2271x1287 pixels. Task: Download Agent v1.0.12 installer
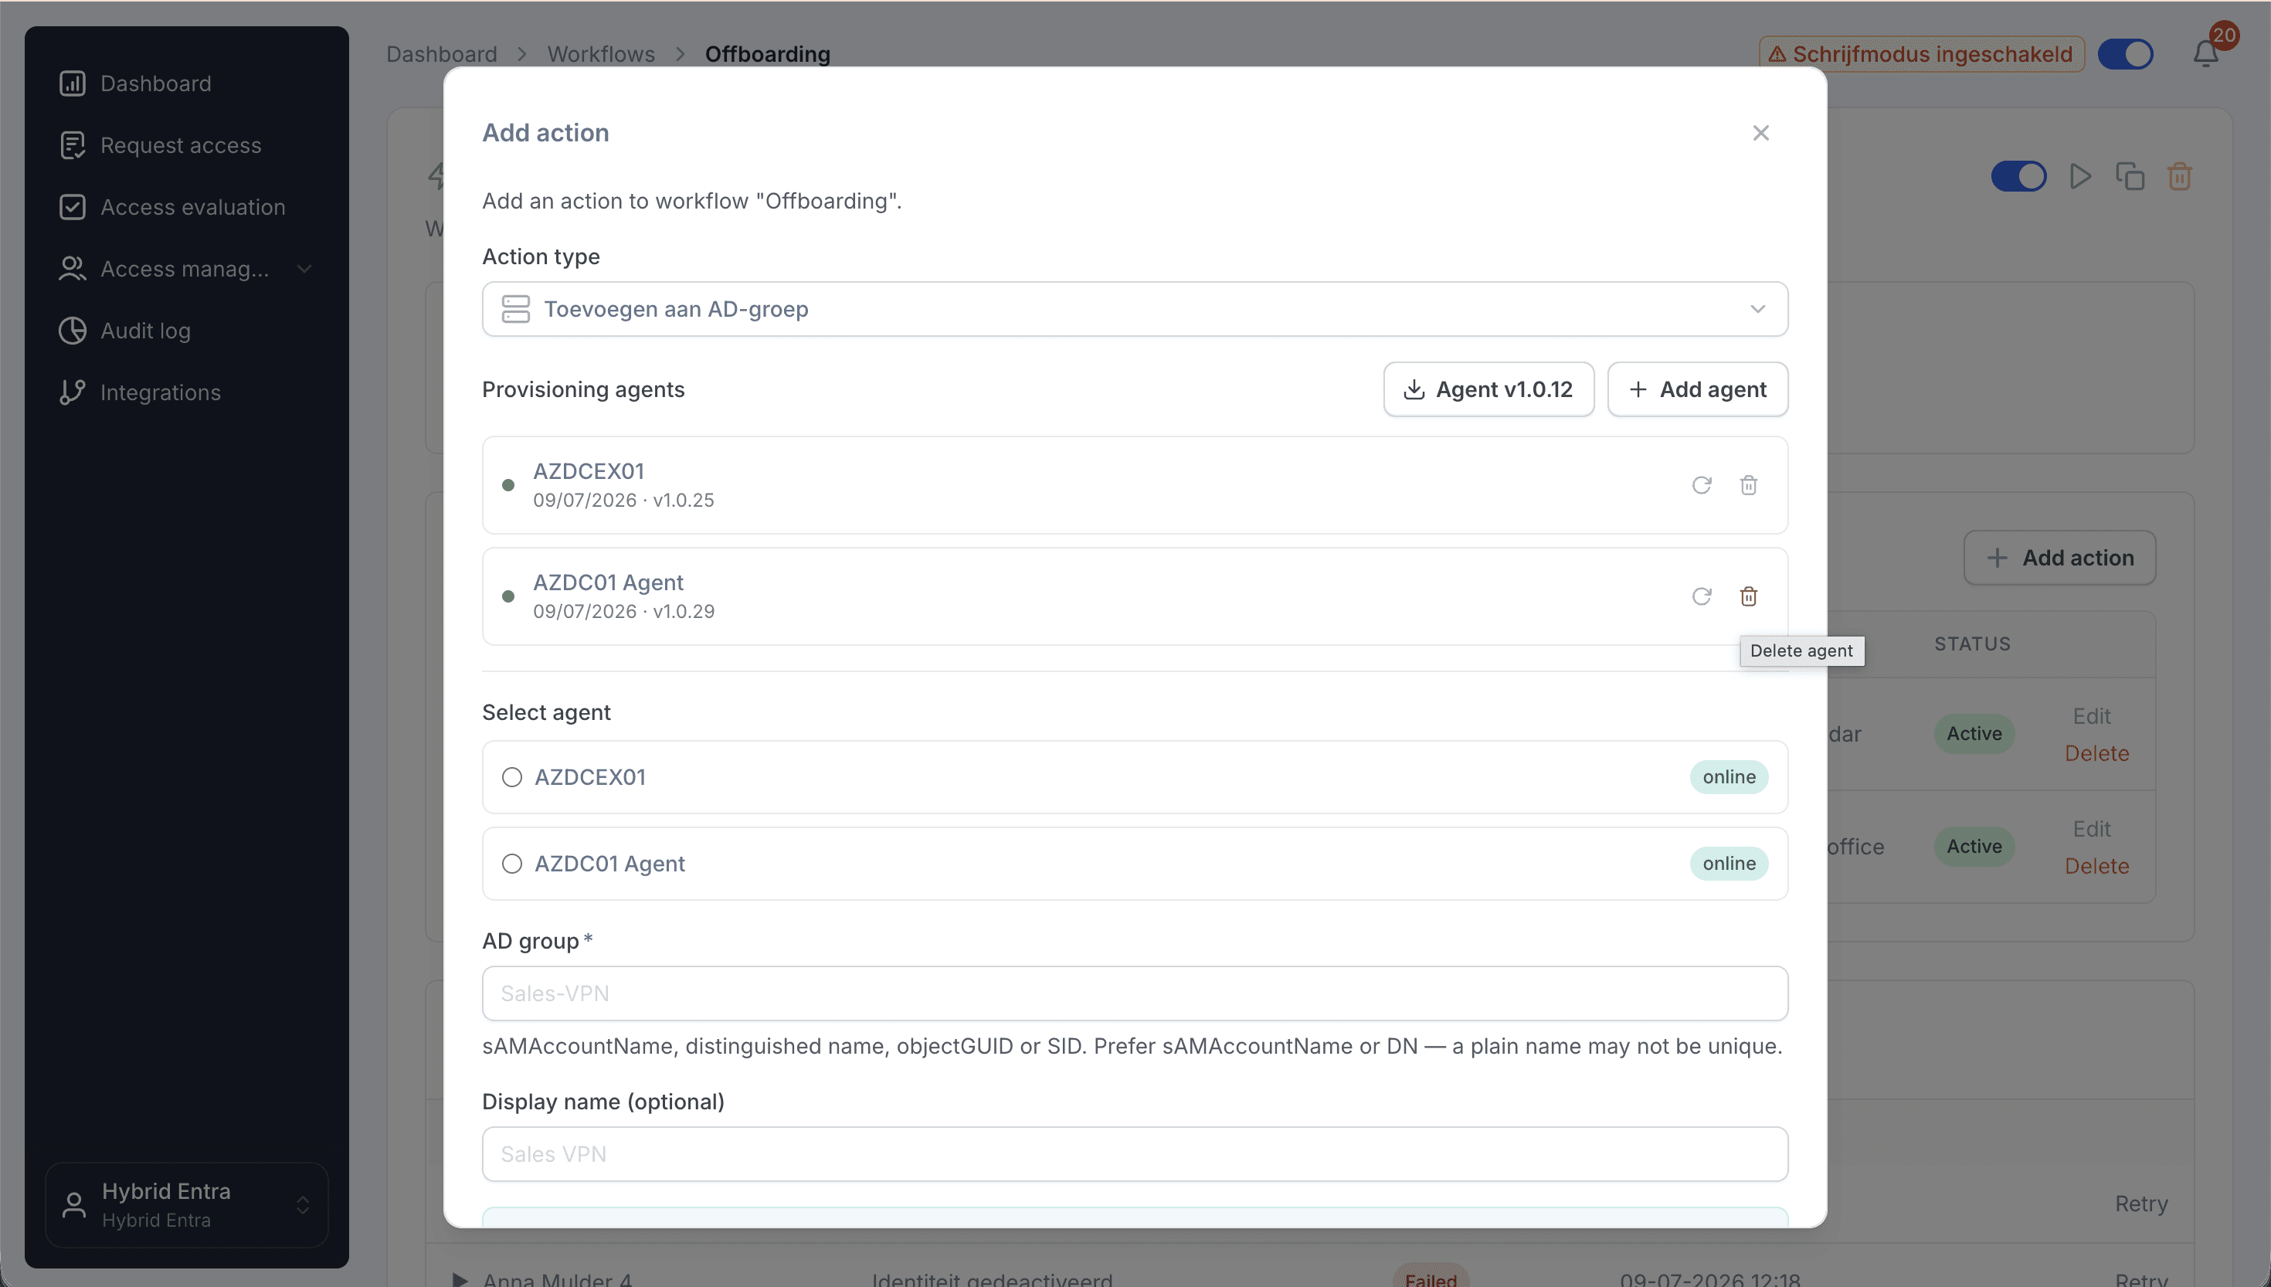coord(1489,390)
